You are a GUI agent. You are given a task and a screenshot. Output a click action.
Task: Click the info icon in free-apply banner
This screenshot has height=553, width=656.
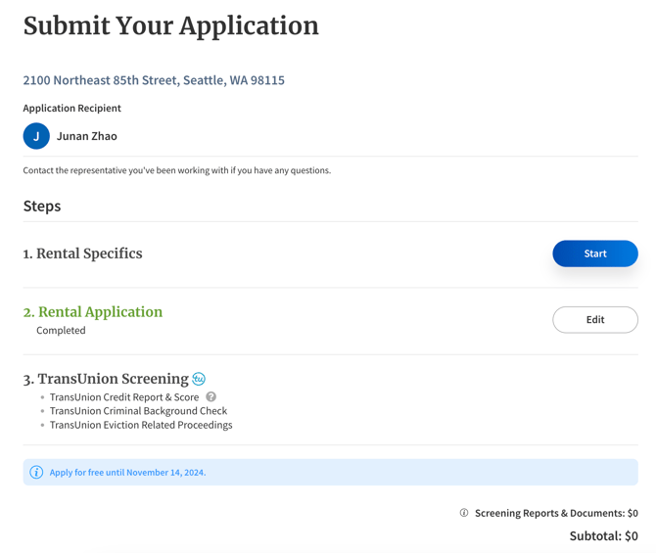[36, 473]
